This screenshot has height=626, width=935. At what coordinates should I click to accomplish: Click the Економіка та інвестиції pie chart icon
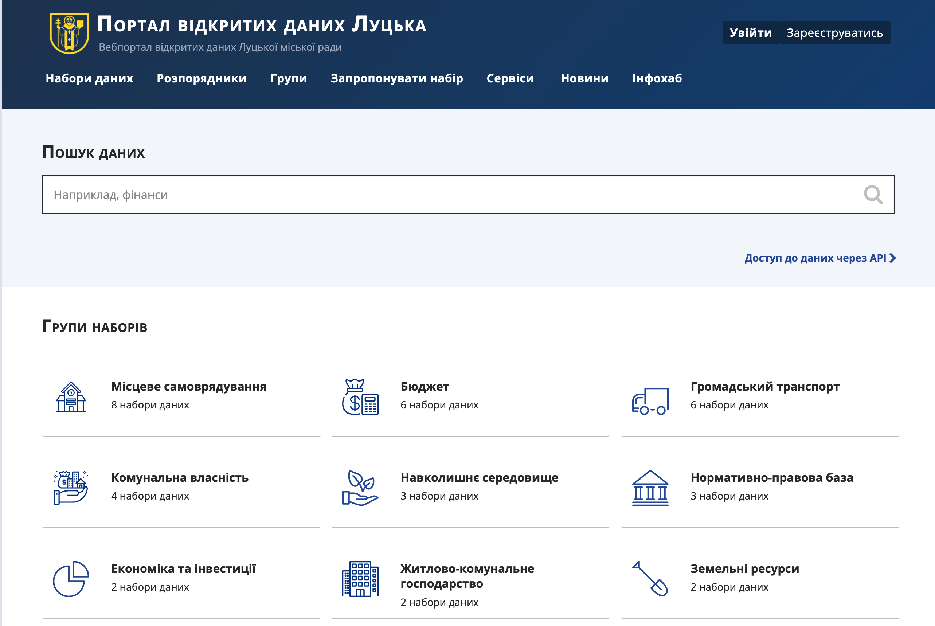point(71,579)
